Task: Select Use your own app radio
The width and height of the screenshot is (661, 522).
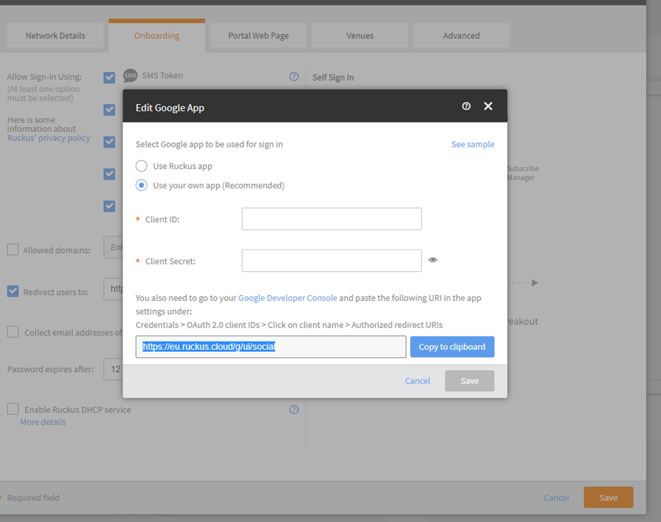Action: (142, 186)
